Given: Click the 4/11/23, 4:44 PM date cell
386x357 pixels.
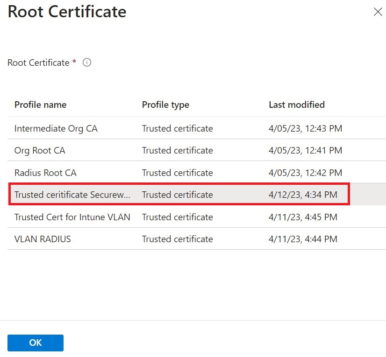Looking at the screenshot, I should tap(303, 239).
